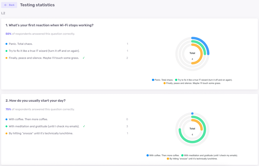
Task: Click blue bullet next to 'Panic. Total chaos.' answer
Action: coord(7,44)
